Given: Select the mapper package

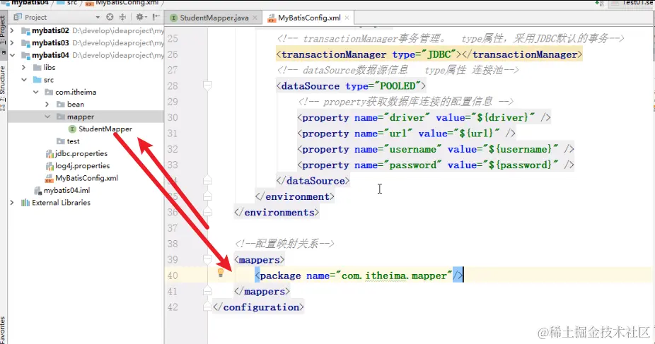Looking at the screenshot, I should click(81, 117).
